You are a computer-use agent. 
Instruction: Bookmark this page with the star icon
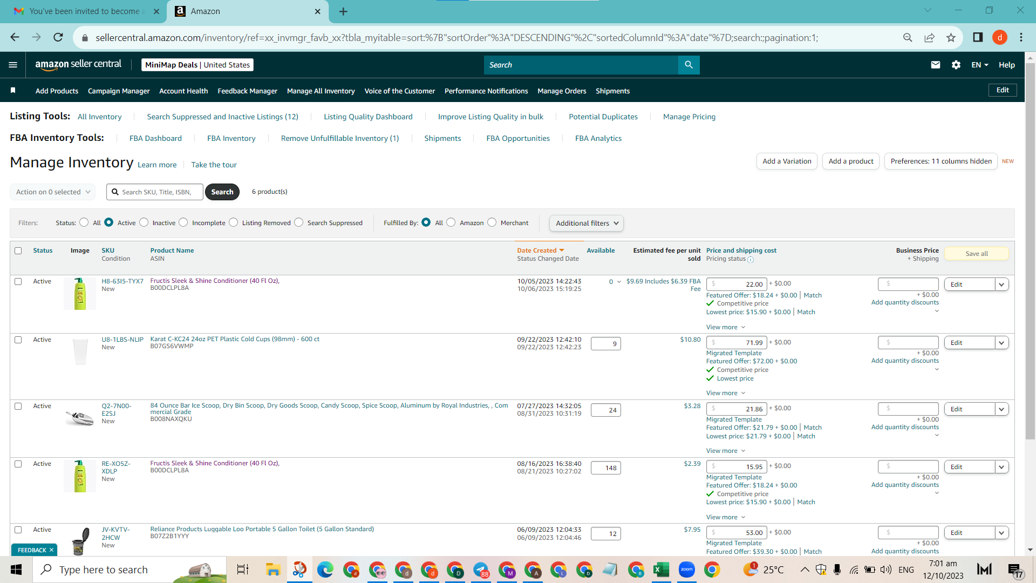(951, 37)
